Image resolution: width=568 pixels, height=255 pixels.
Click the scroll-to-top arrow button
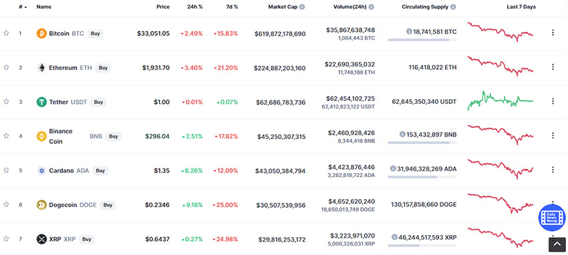click(557, 244)
